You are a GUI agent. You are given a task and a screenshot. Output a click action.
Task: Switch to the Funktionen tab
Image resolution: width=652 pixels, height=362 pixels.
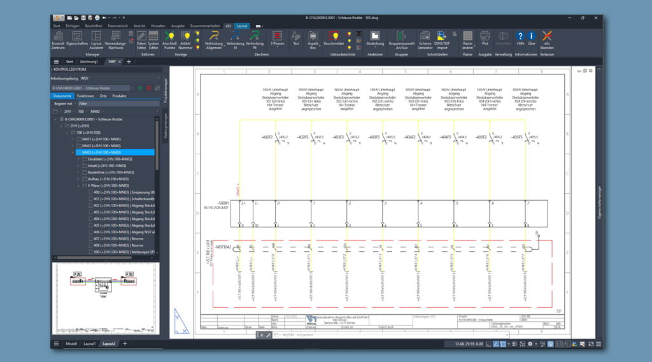pyautogui.click(x=85, y=96)
